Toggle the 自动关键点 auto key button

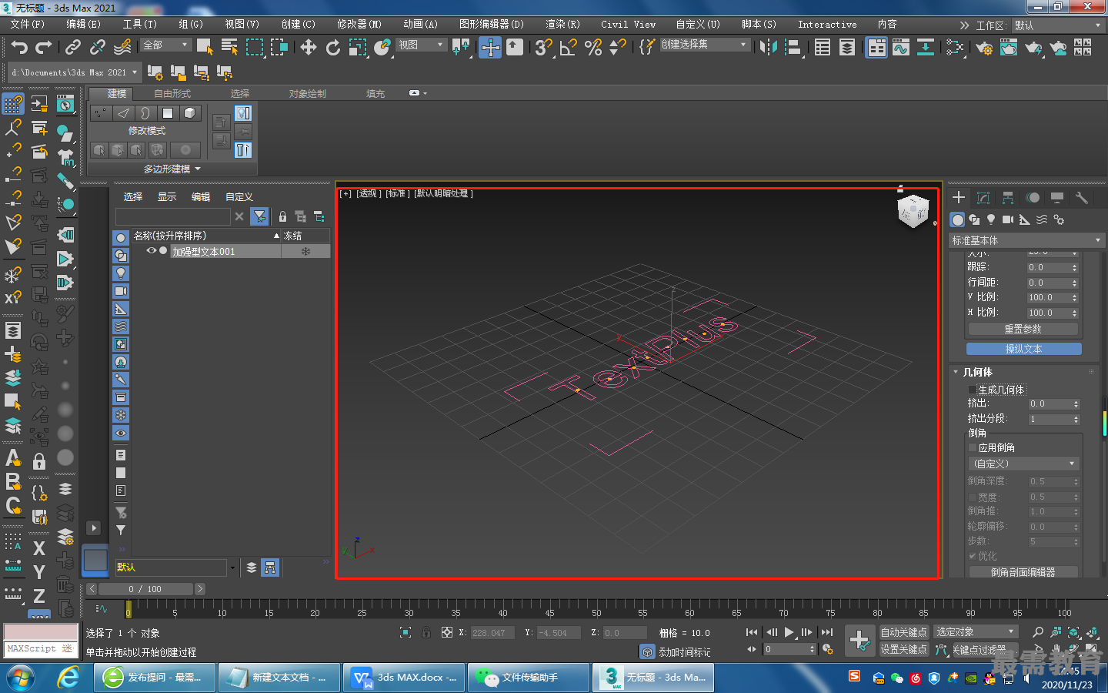pyautogui.click(x=904, y=632)
